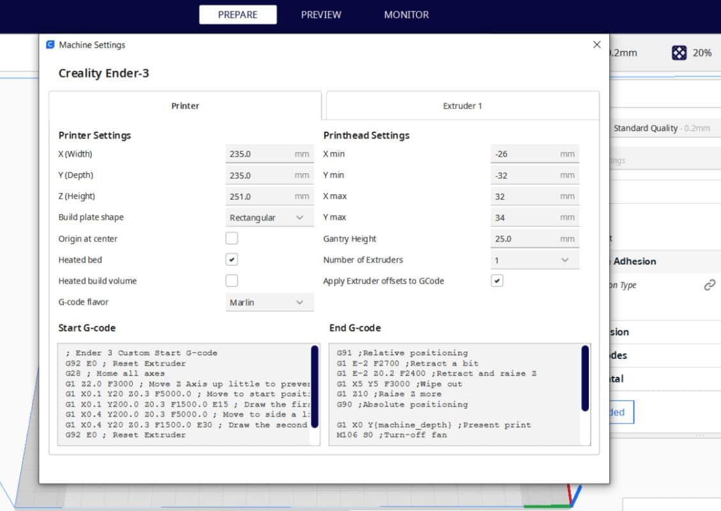Enable Heated build volume

pos(231,280)
